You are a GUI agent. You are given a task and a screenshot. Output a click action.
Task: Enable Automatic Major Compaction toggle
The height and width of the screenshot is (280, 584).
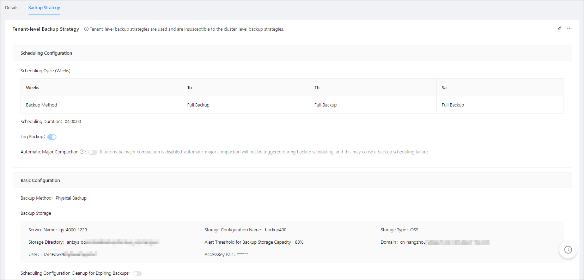click(93, 152)
